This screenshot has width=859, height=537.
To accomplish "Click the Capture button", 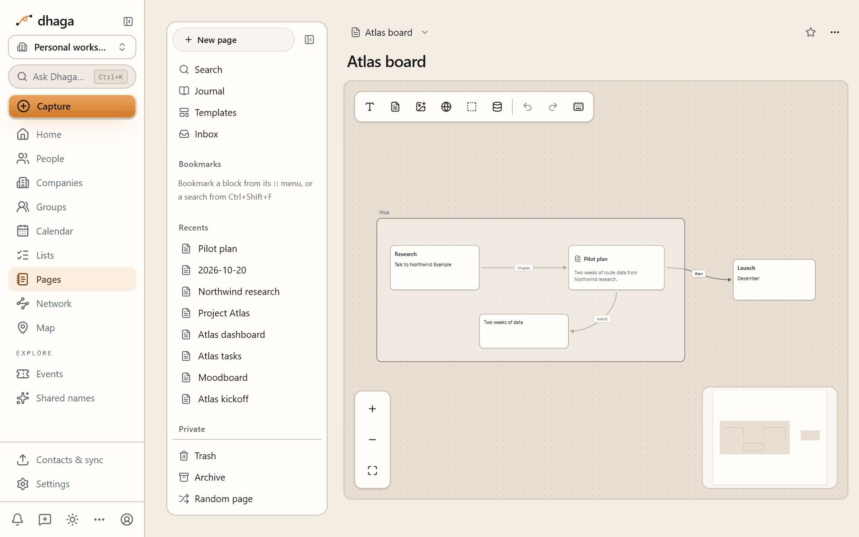I will pos(72,106).
